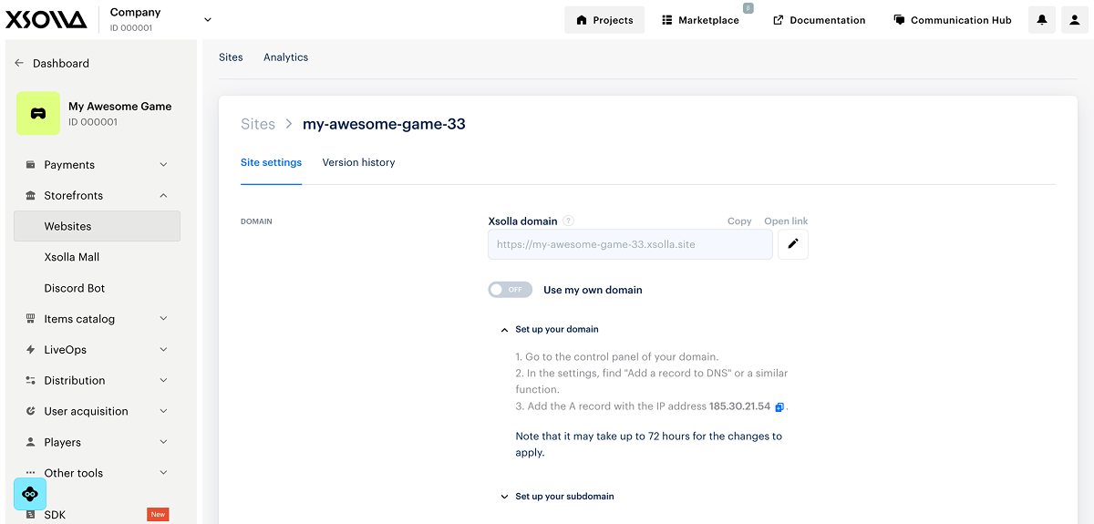Expand the Players menu
1094x524 pixels.
97,443
